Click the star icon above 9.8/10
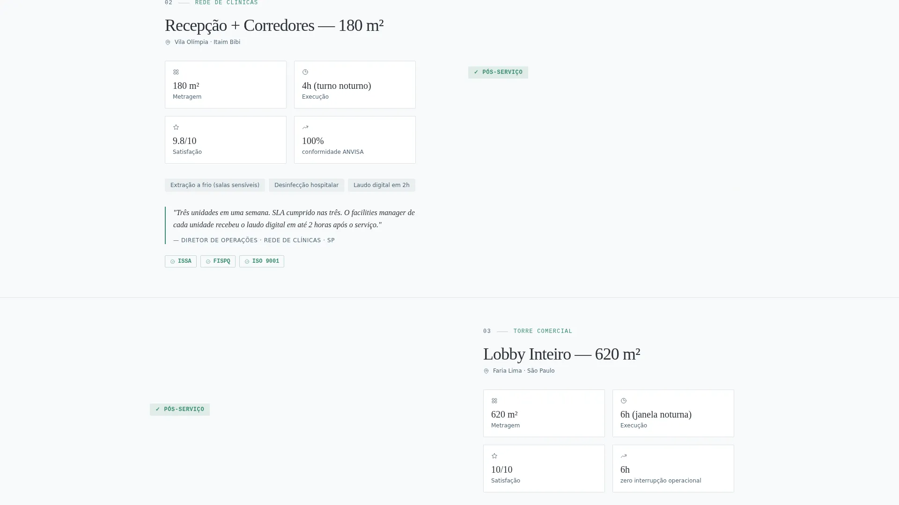 [176, 127]
